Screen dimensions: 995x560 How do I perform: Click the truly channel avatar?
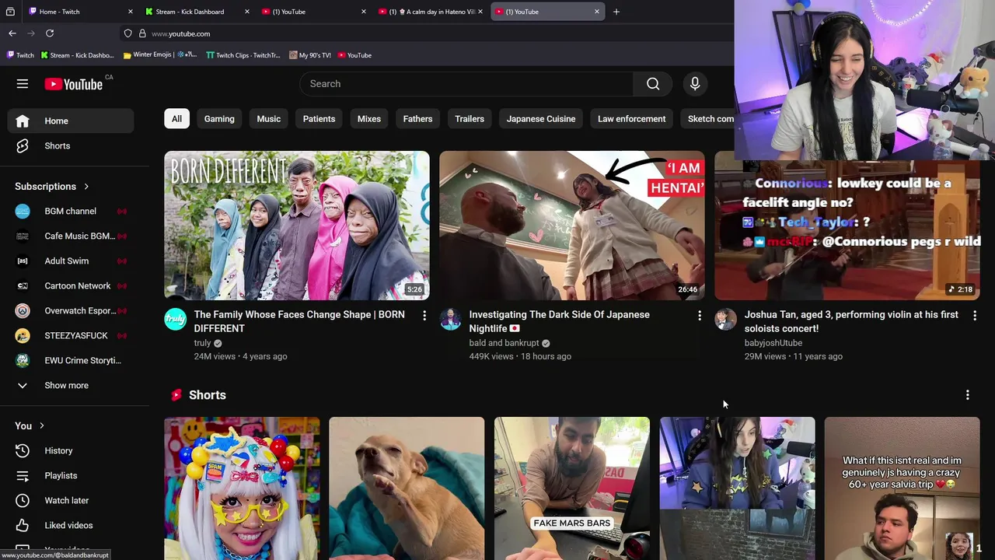pyautogui.click(x=176, y=319)
